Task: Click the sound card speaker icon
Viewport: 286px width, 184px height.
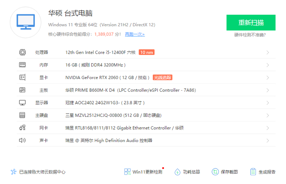Action: tap(22, 140)
